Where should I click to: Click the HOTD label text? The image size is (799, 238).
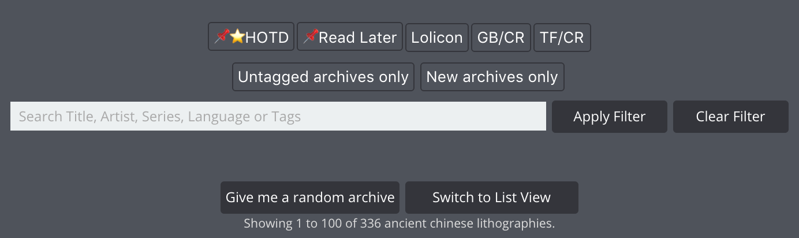pos(267,38)
